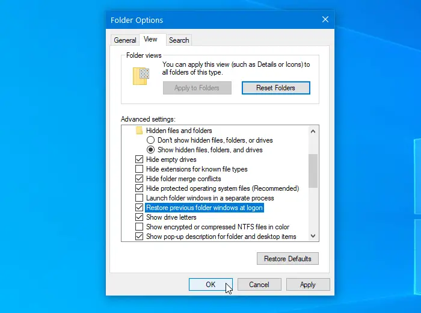This screenshot has height=313, width=421.
Task: Uncheck Hide empty drives
Action: tap(139, 160)
